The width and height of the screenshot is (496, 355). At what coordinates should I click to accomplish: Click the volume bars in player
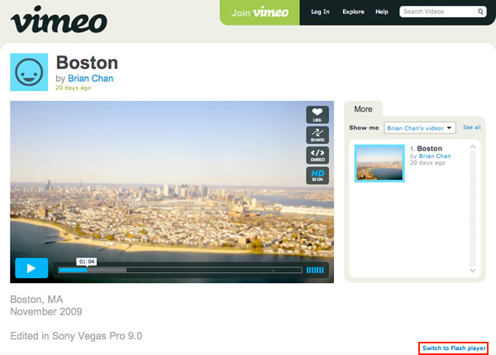(x=315, y=270)
